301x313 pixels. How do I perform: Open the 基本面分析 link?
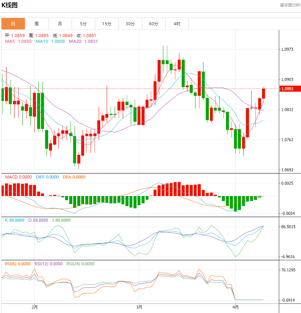tap(290, 5)
